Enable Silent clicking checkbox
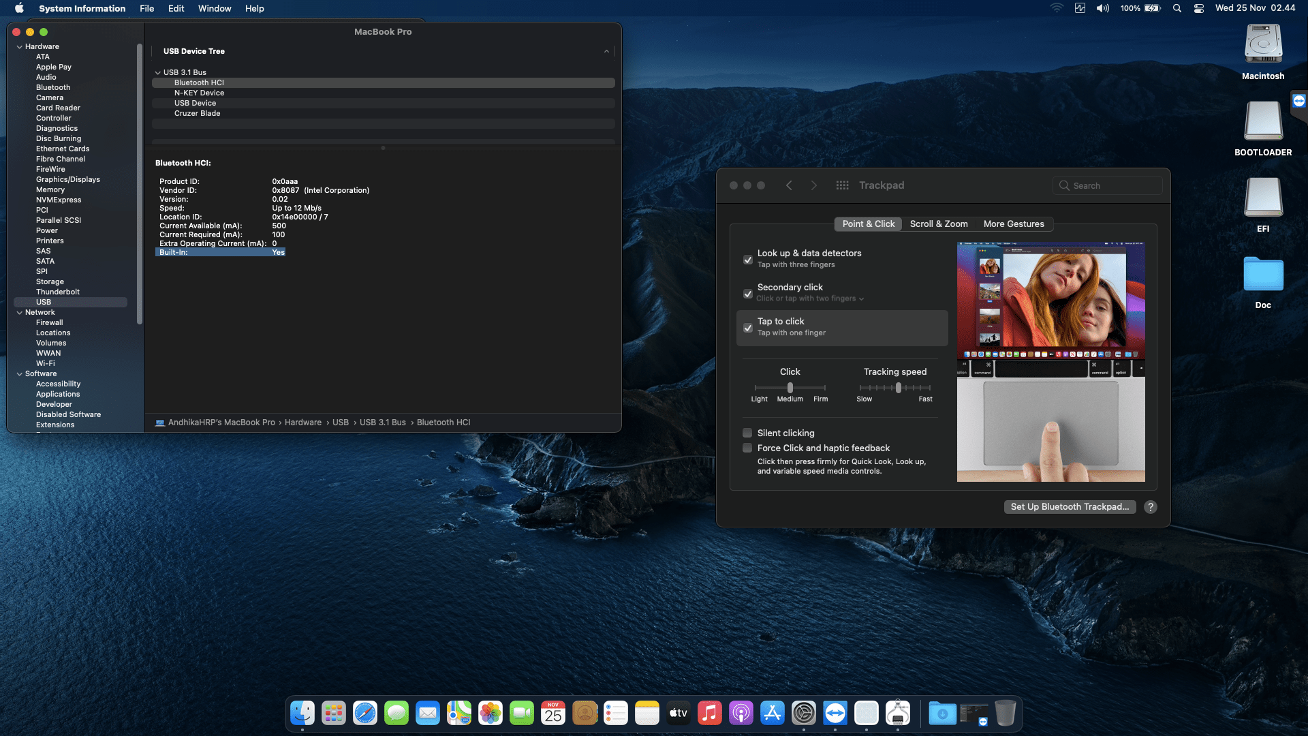This screenshot has width=1308, height=736. [x=747, y=433]
